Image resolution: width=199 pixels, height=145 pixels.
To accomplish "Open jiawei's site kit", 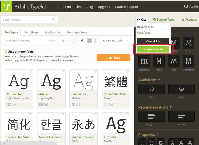I will pos(144,33).
